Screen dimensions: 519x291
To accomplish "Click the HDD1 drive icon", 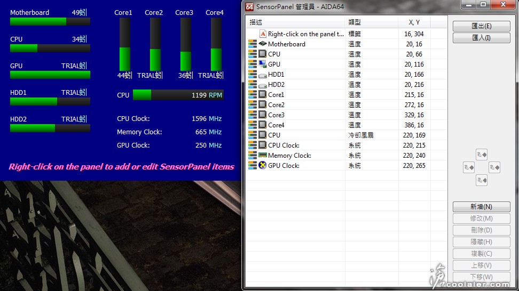I will tap(263, 75).
